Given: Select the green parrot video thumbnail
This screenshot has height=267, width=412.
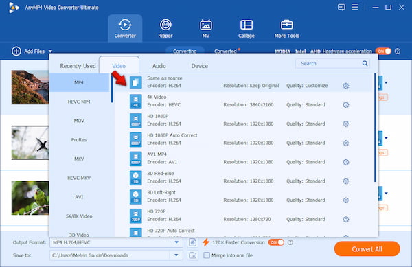Looking at the screenshot, I should (x=30, y=198).
